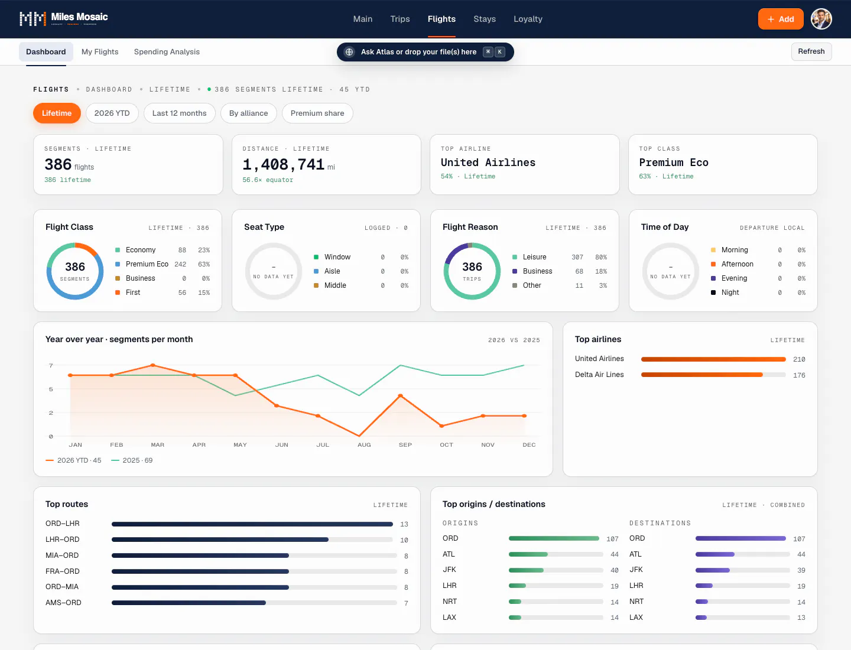This screenshot has height=650, width=851.
Task: Click the Middle seat legend swatch
Action: 316,285
